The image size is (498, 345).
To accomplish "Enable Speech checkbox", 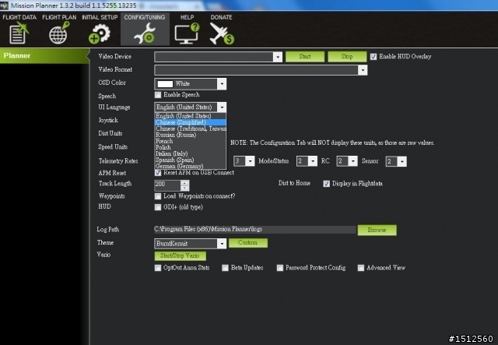I will point(158,95).
